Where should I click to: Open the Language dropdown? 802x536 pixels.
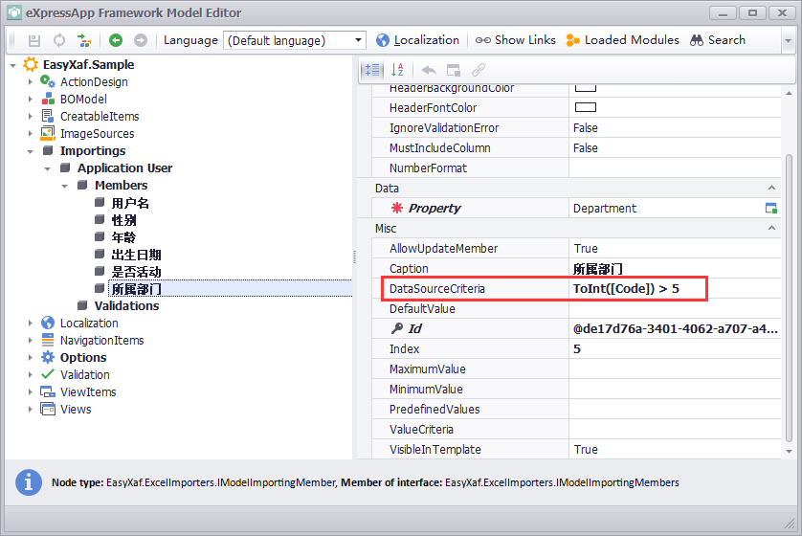point(359,40)
